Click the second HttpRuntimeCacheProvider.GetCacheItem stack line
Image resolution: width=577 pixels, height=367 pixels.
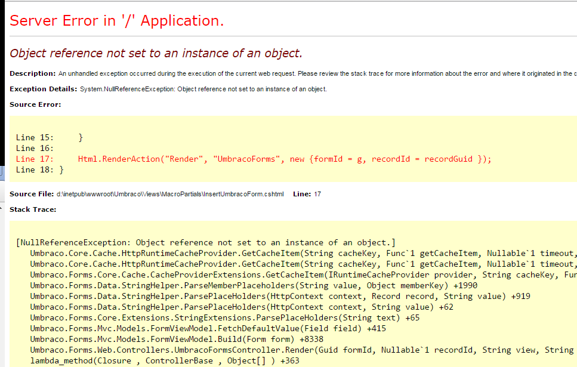(304, 264)
